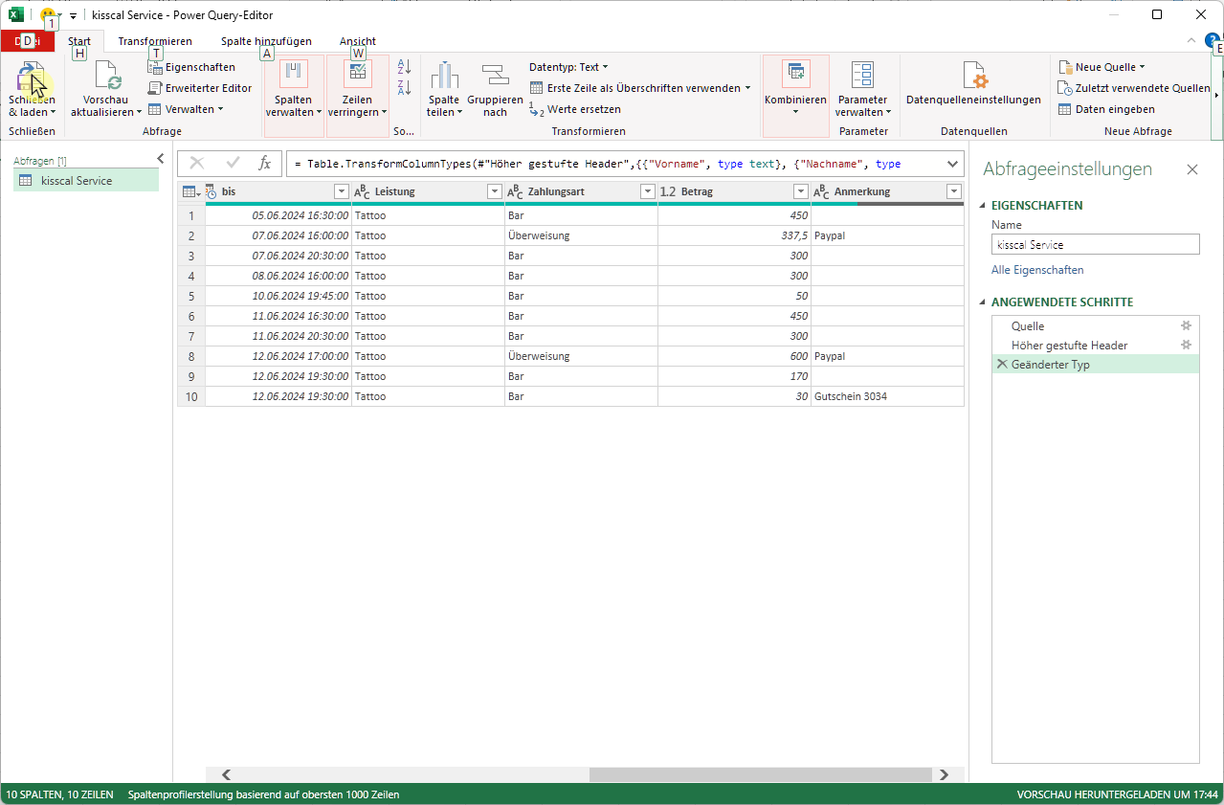Open the Erweiterter Editor
The image size is (1224, 805).
pyautogui.click(x=200, y=88)
